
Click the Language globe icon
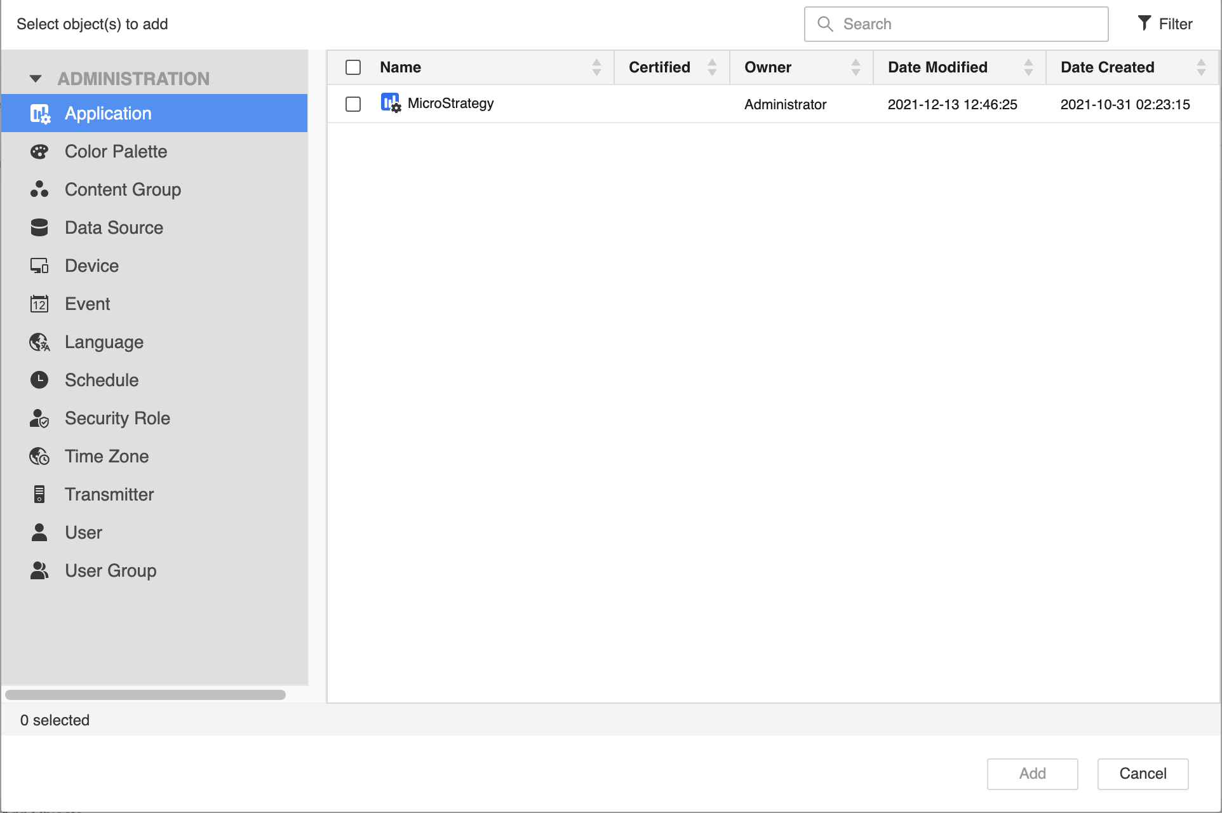(x=39, y=342)
